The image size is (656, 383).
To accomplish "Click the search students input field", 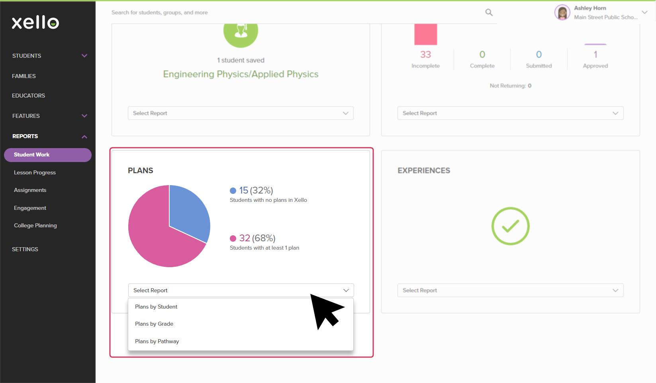I will coord(279,12).
